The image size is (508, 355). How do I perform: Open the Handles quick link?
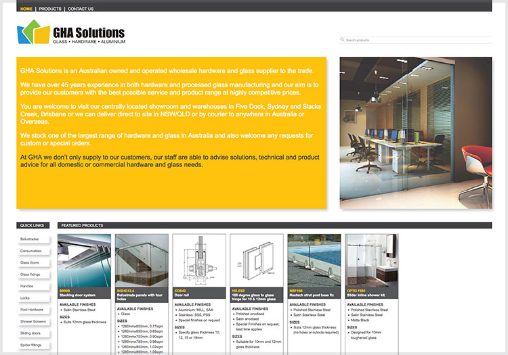pos(33,286)
